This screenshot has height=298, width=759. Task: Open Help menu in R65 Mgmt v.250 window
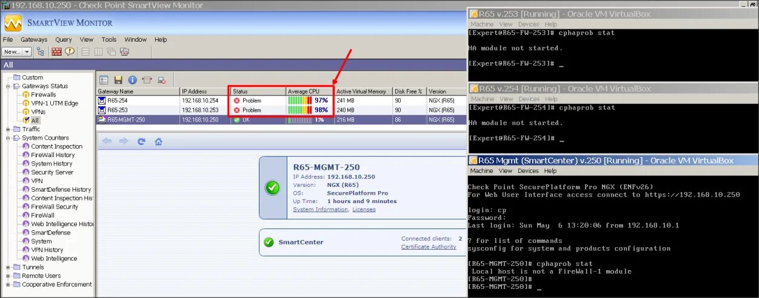click(550, 171)
